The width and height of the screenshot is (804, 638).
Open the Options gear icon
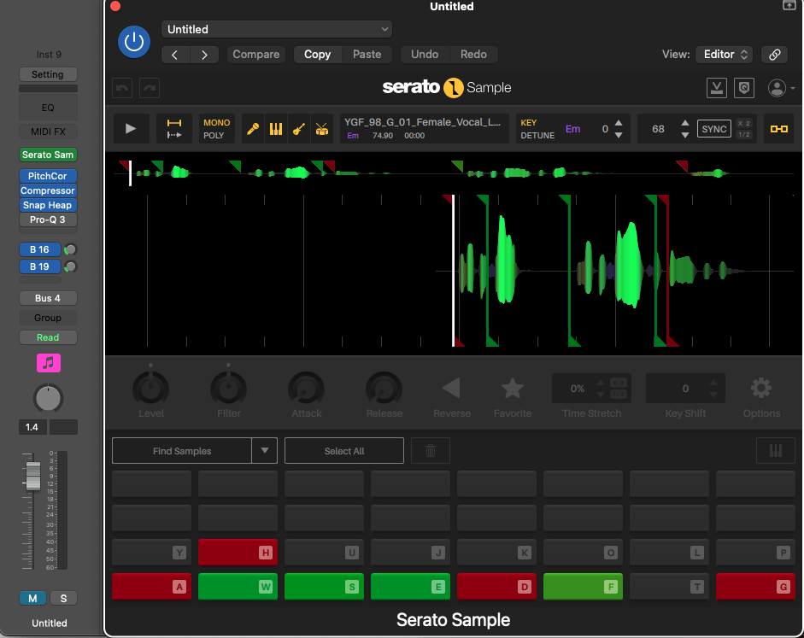(761, 388)
